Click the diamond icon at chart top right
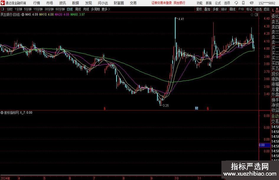 252,14
